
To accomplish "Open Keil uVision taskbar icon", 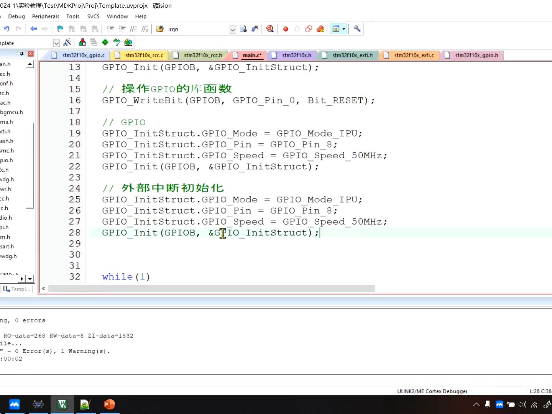I will (x=62, y=404).
